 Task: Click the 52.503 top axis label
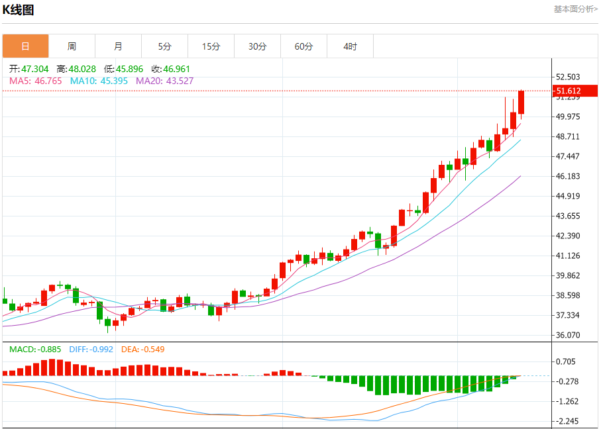(568, 77)
